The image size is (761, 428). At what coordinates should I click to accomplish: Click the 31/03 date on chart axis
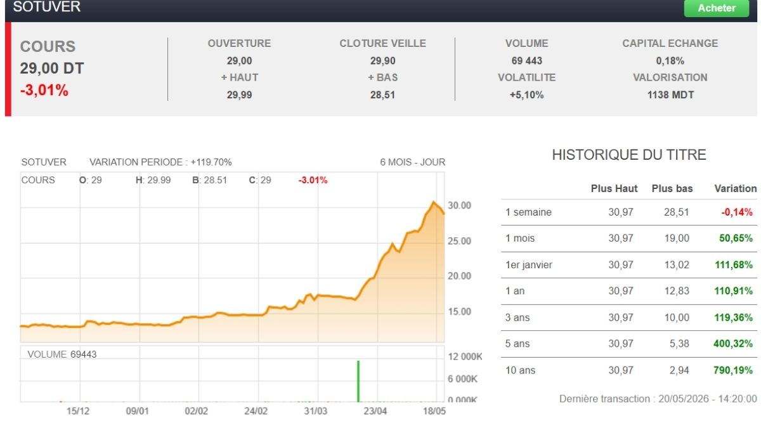315,411
